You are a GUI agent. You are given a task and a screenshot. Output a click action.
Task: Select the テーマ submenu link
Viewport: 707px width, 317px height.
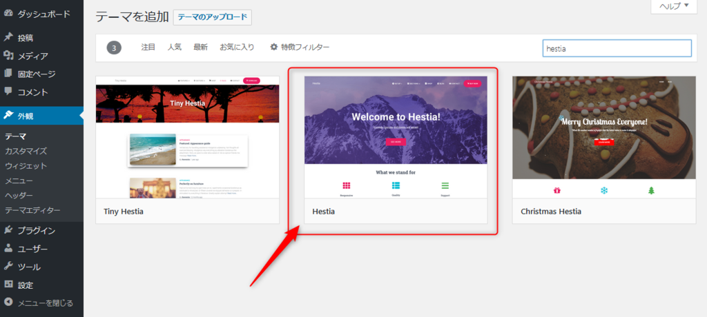click(16, 136)
